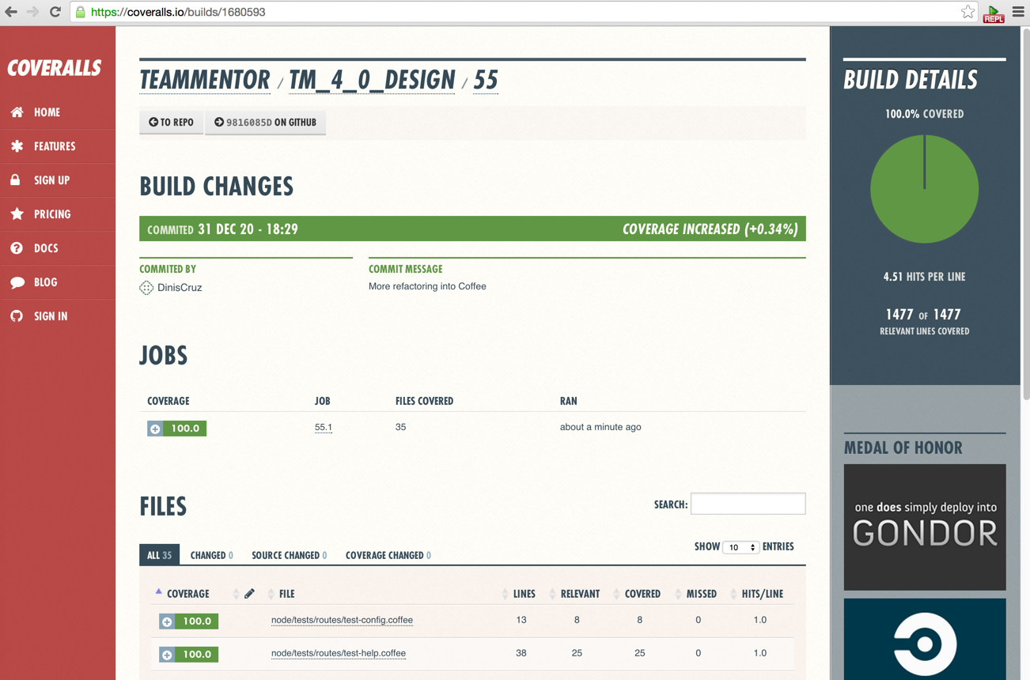Sort by Coverage column header
The image size is (1030, 680).
click(187, 594)
